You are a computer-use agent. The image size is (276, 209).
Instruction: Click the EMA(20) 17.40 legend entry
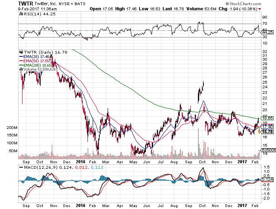click(36, 57)
